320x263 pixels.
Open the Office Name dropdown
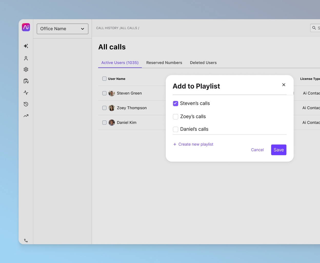point(62,29)
